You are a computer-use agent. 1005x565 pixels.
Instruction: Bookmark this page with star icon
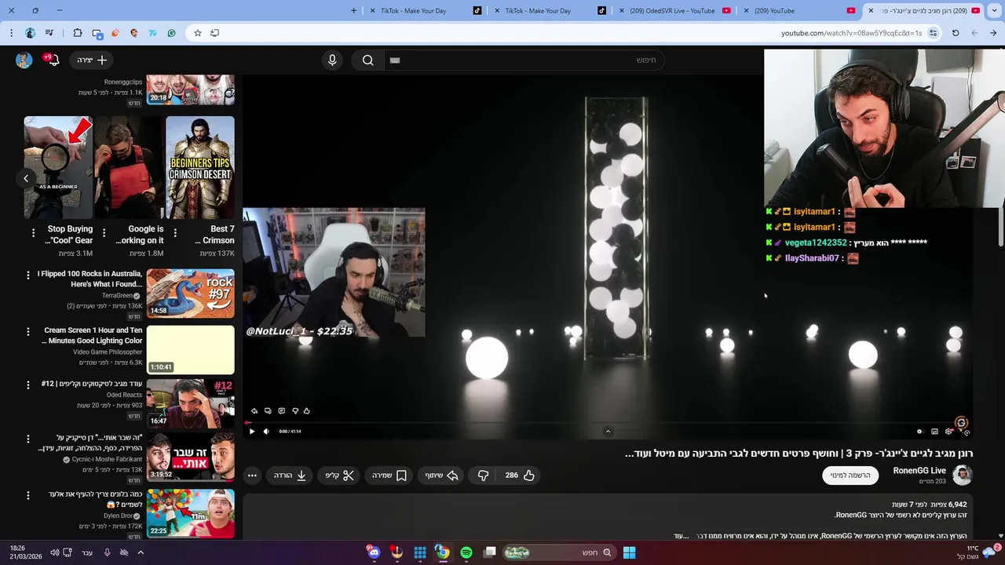click(x=198, y=33)
